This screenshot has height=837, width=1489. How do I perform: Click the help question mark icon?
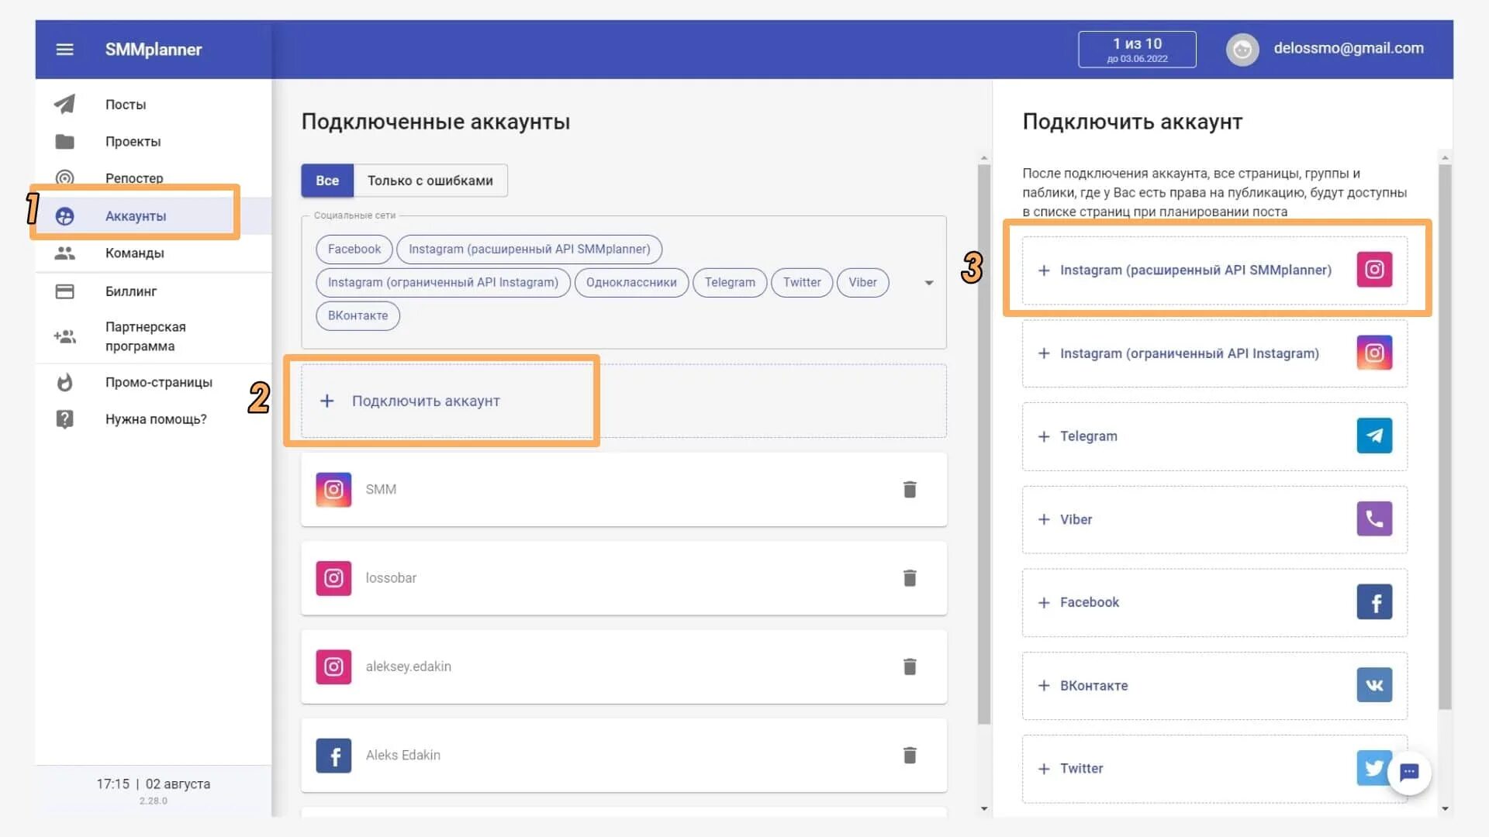point(65,419)
